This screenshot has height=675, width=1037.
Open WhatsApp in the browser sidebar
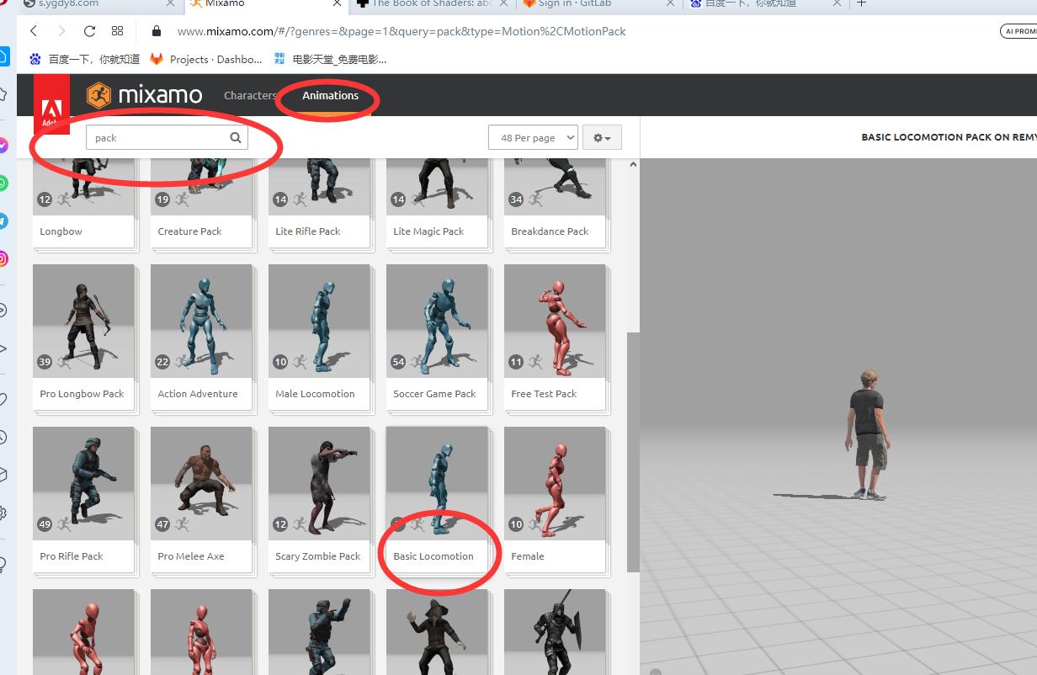click(x=3, y=183)
